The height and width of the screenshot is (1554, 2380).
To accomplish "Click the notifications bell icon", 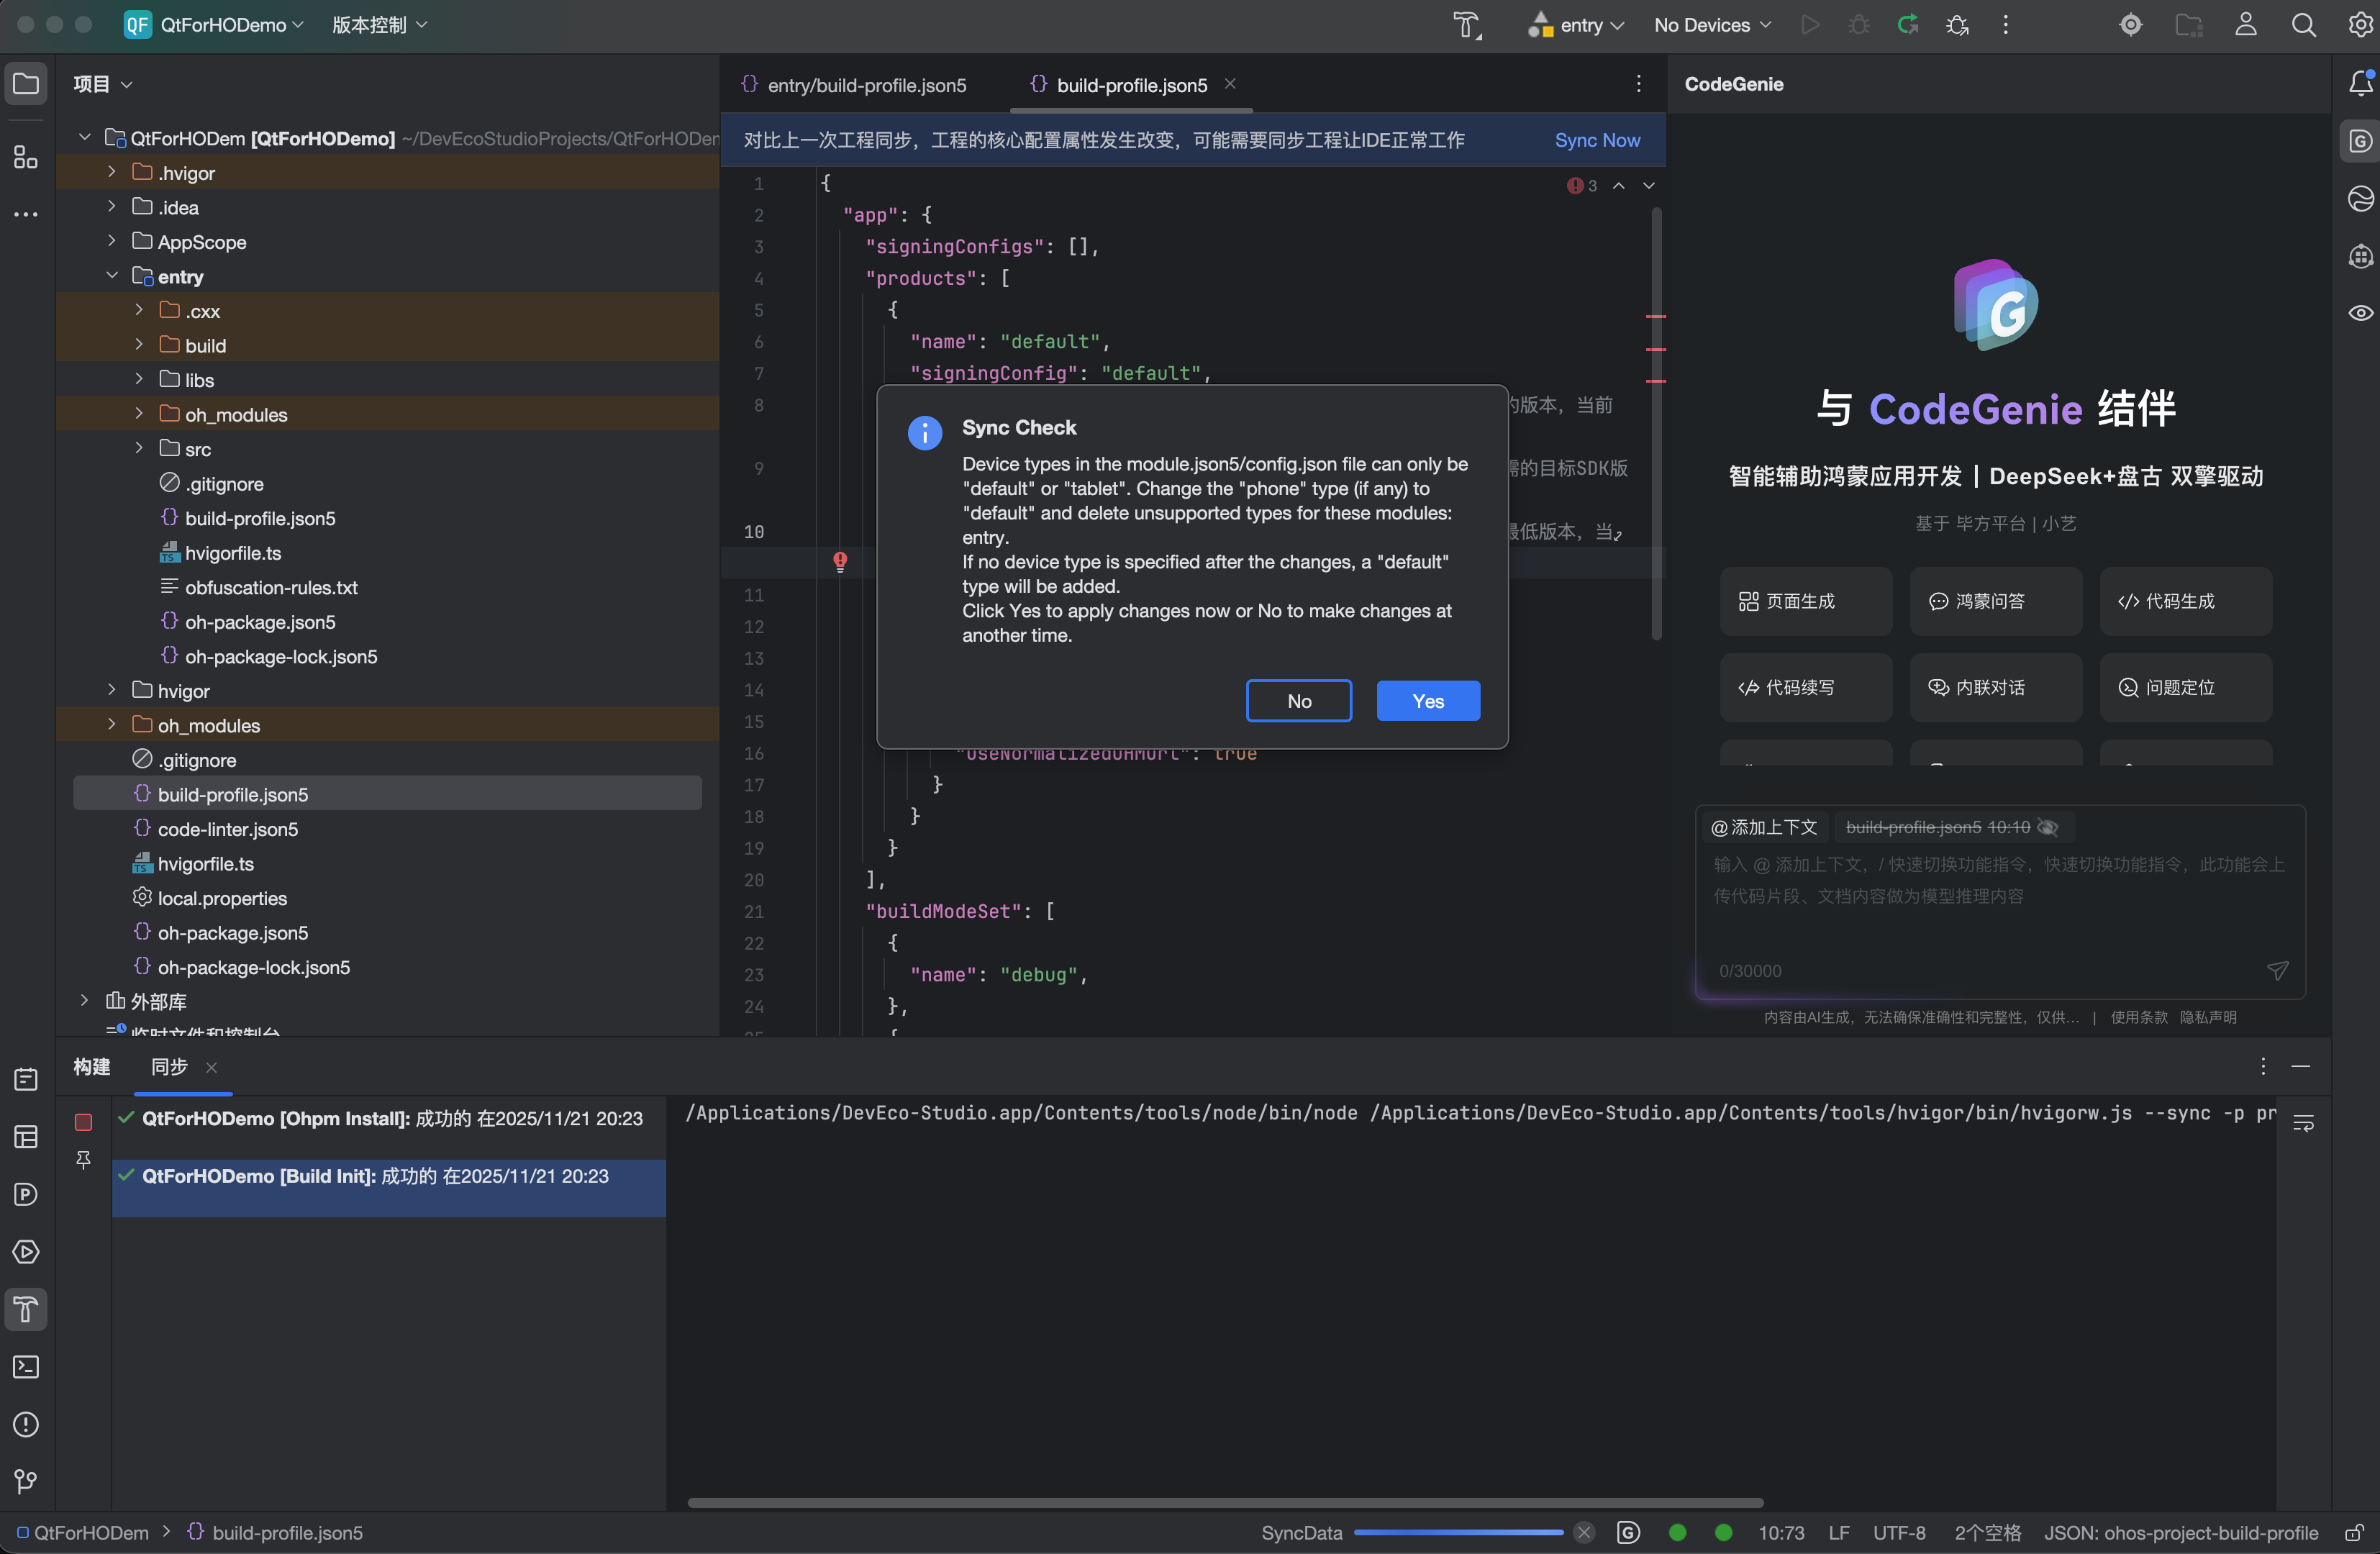I will [2360, 84].
